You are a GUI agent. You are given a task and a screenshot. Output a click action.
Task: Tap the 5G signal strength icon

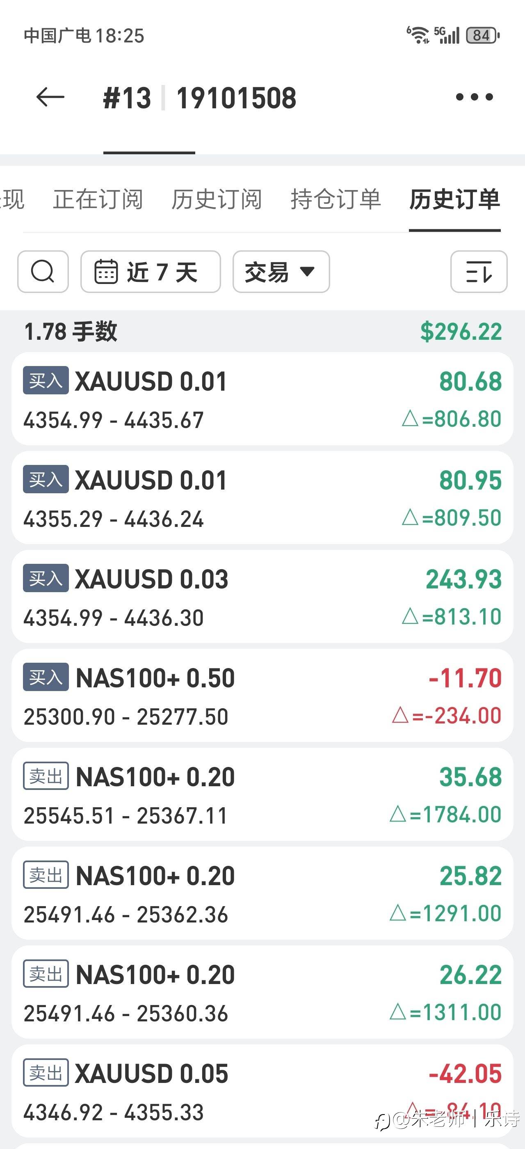pos(447,35)
